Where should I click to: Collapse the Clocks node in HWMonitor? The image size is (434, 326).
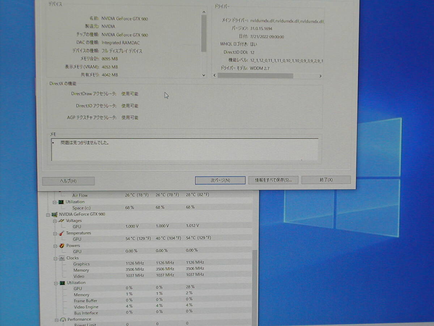[55, 258]
